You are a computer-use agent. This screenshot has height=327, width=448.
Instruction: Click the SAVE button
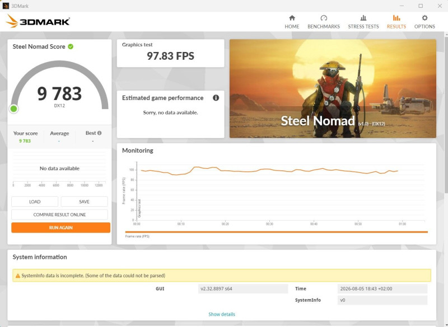click(x=84, y=202)
